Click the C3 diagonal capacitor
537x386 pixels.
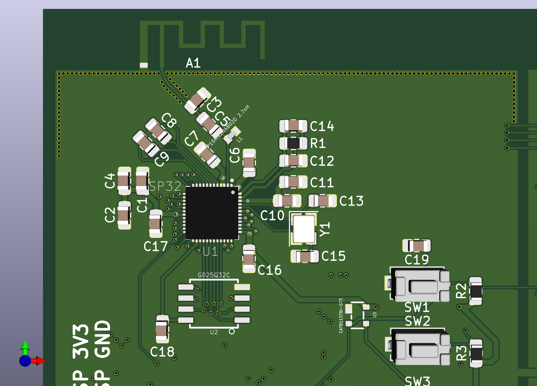(x=197, y=101)
